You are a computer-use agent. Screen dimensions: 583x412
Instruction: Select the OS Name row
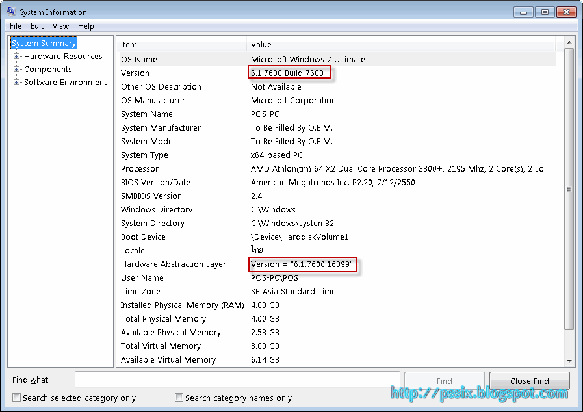[337, 60]
